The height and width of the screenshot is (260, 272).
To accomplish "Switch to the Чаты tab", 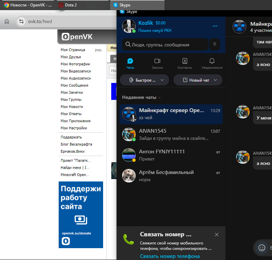I will (130, 63).
